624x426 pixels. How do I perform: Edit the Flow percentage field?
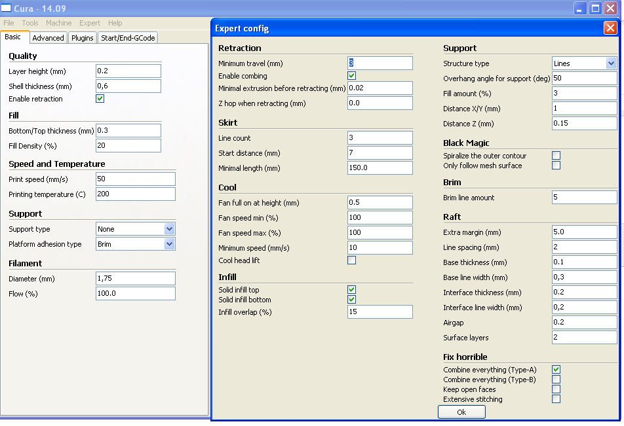(x=135, y=294)
